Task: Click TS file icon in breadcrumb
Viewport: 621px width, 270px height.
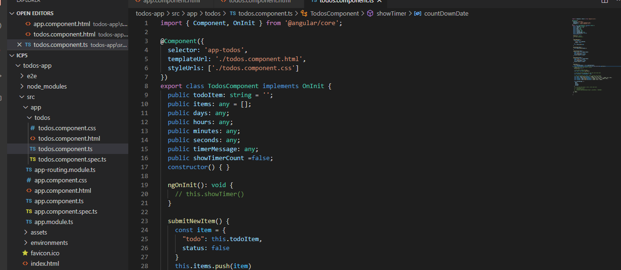Action: point(233,13)
